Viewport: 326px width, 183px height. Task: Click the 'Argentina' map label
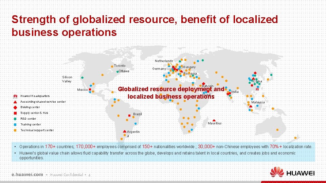[x=133, y=134]
